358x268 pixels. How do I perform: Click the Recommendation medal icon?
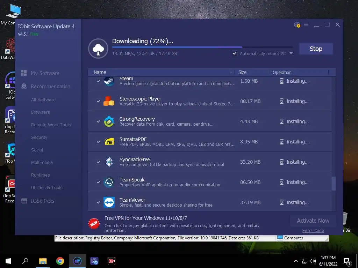(x=24, y=86)
